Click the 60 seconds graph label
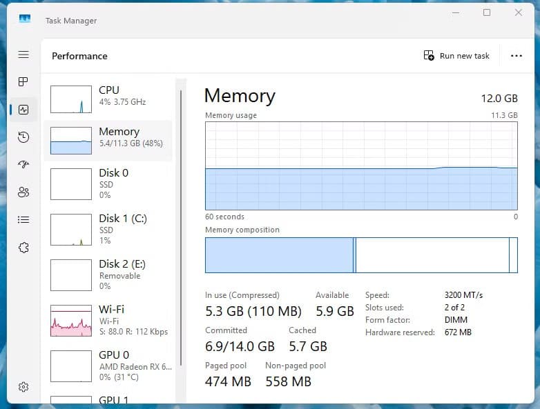540x409 pixels. (x=224, y=217)
